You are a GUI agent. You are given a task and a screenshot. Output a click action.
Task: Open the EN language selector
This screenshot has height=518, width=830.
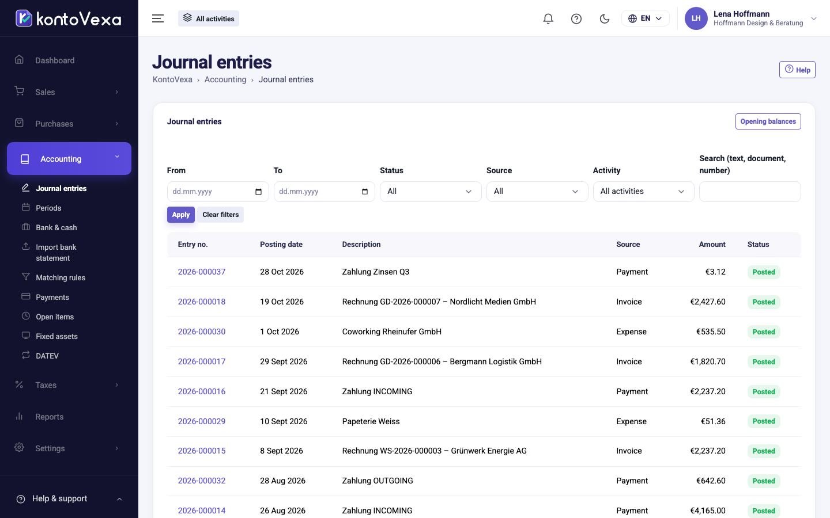645,18
